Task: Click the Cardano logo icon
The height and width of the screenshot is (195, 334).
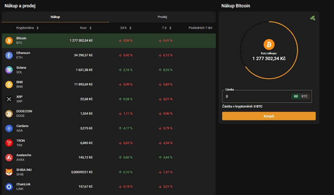Action: coord(9,128)
